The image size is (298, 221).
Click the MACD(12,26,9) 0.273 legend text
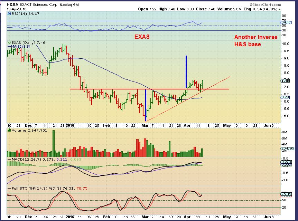click(33, 159)
